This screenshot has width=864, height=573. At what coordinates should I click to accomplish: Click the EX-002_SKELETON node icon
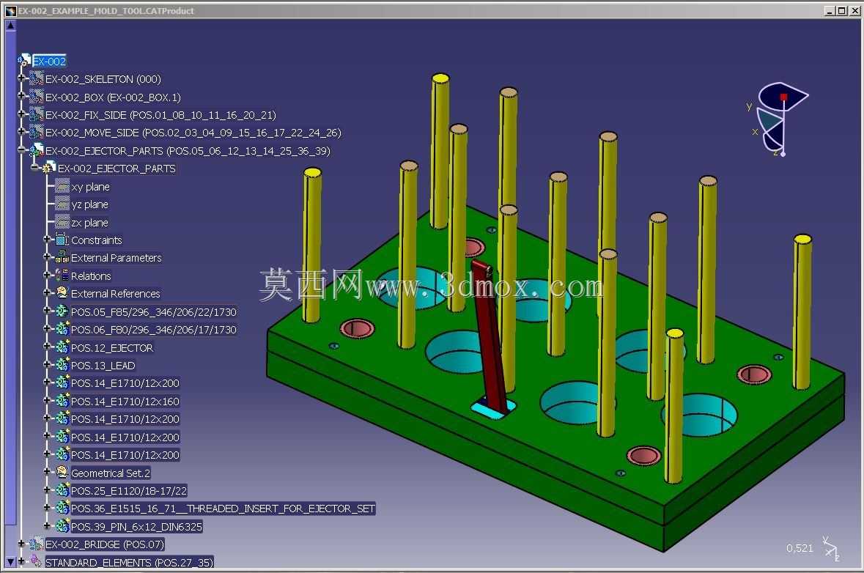[37, 79]
